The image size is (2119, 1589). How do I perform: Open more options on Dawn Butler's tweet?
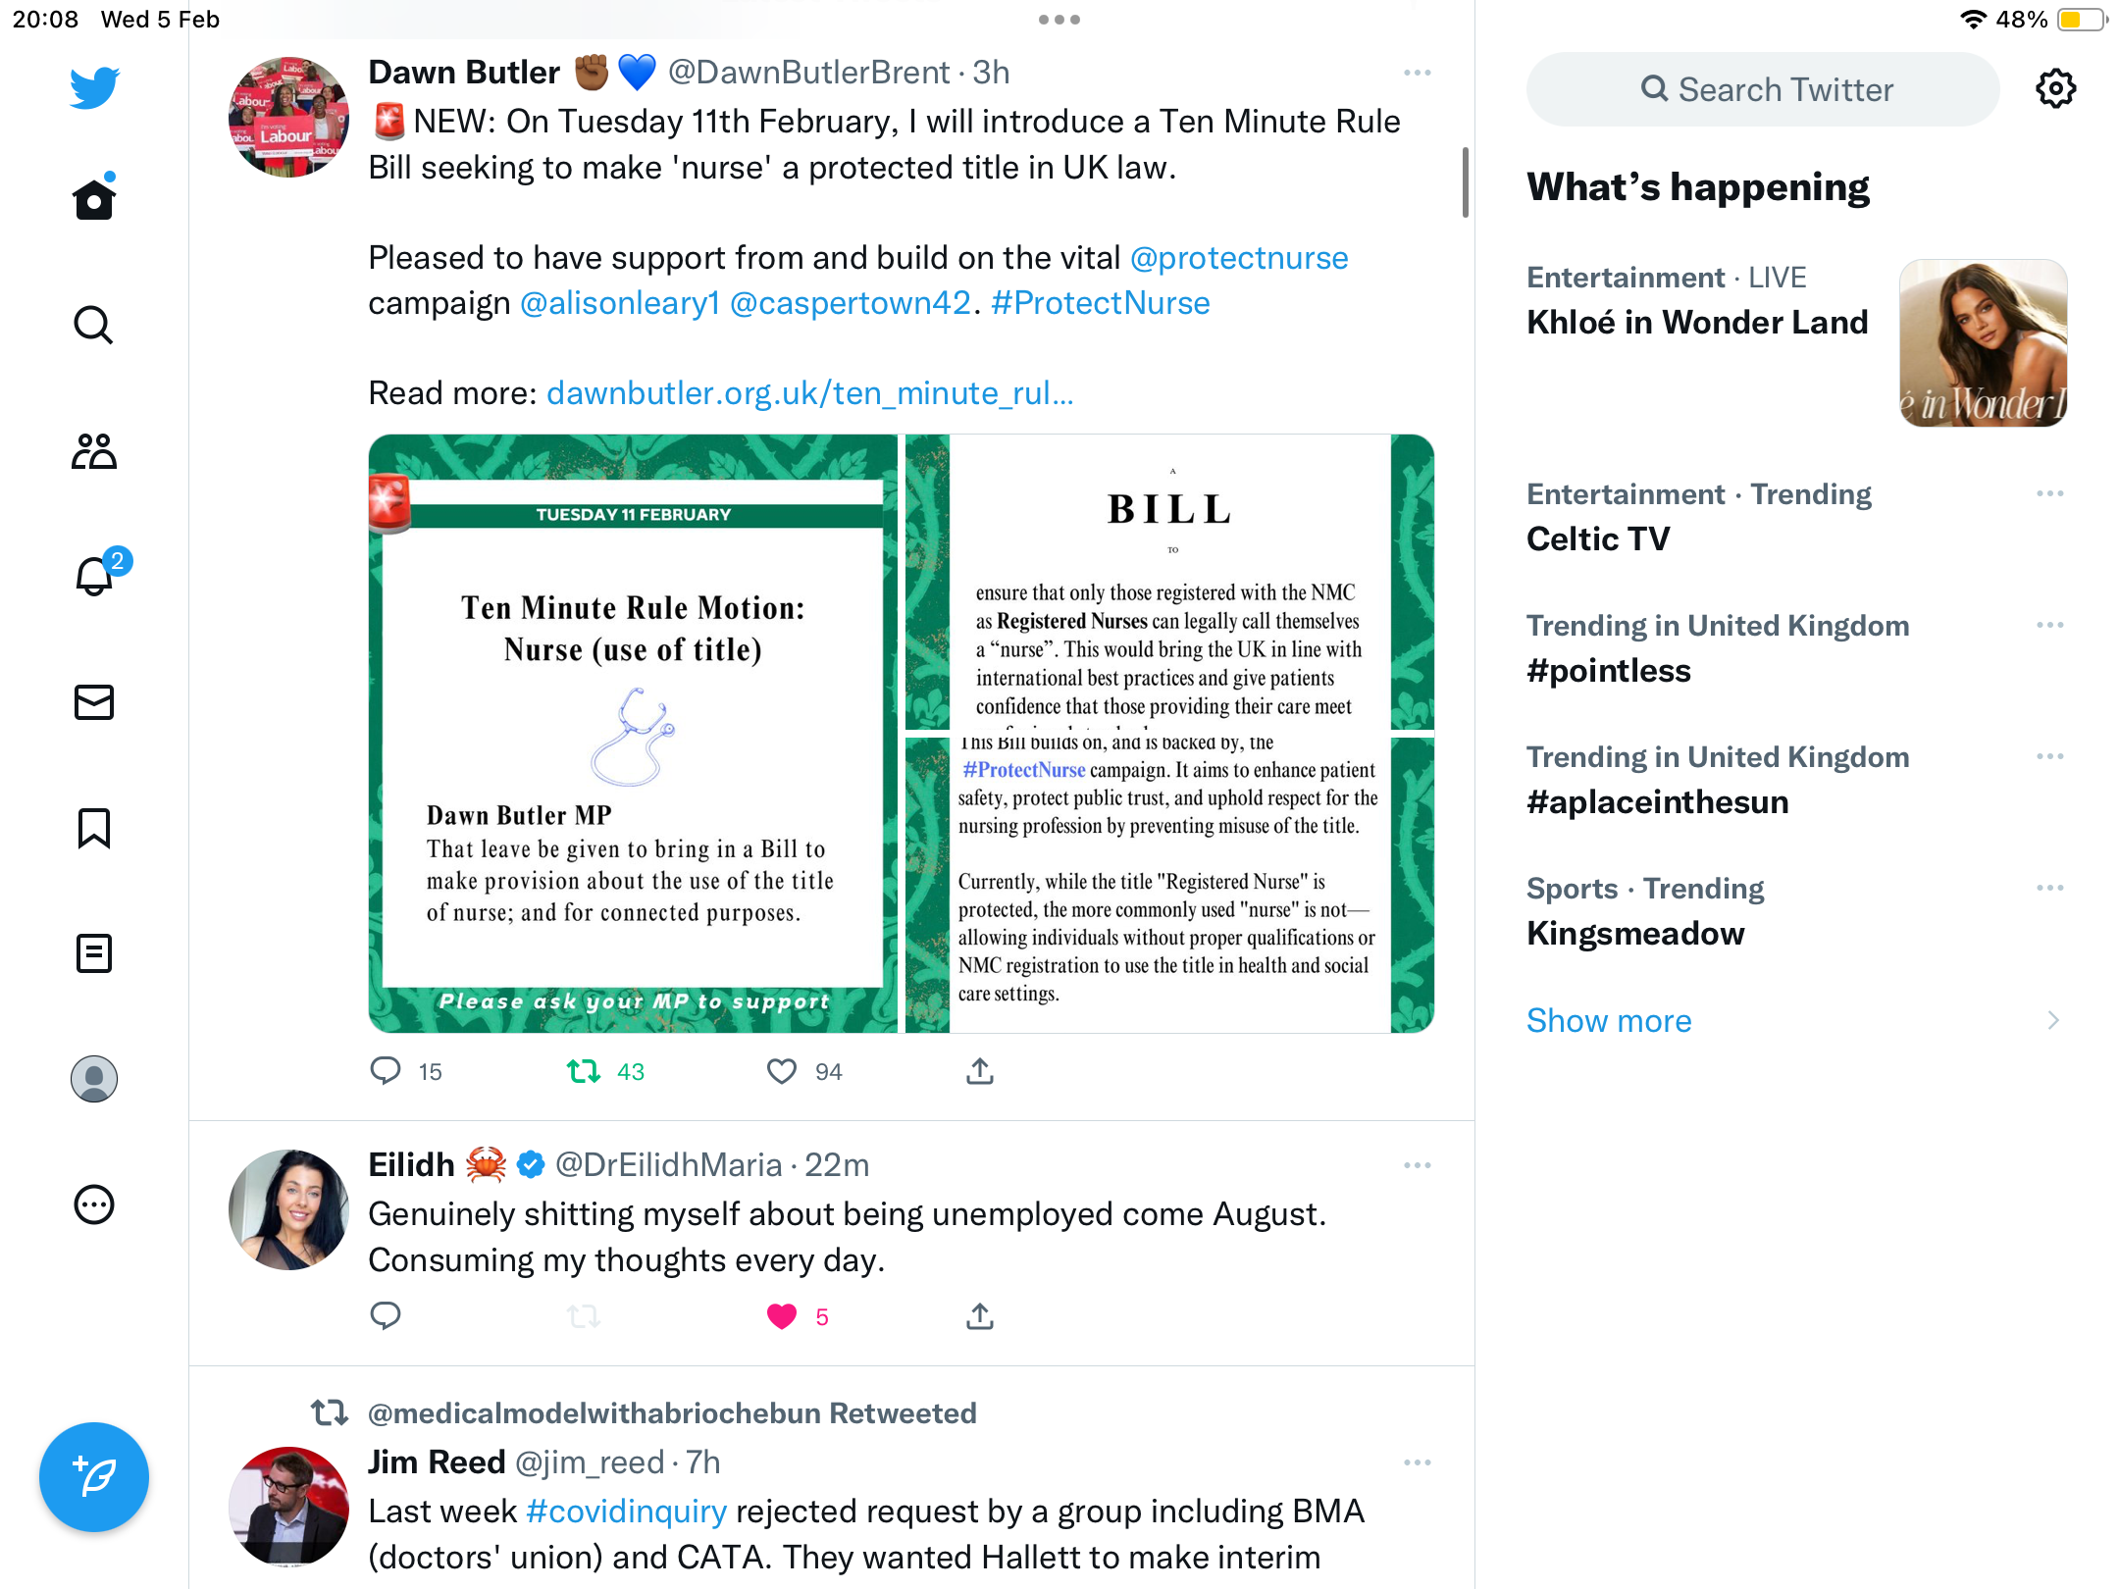click(1418, 73)
